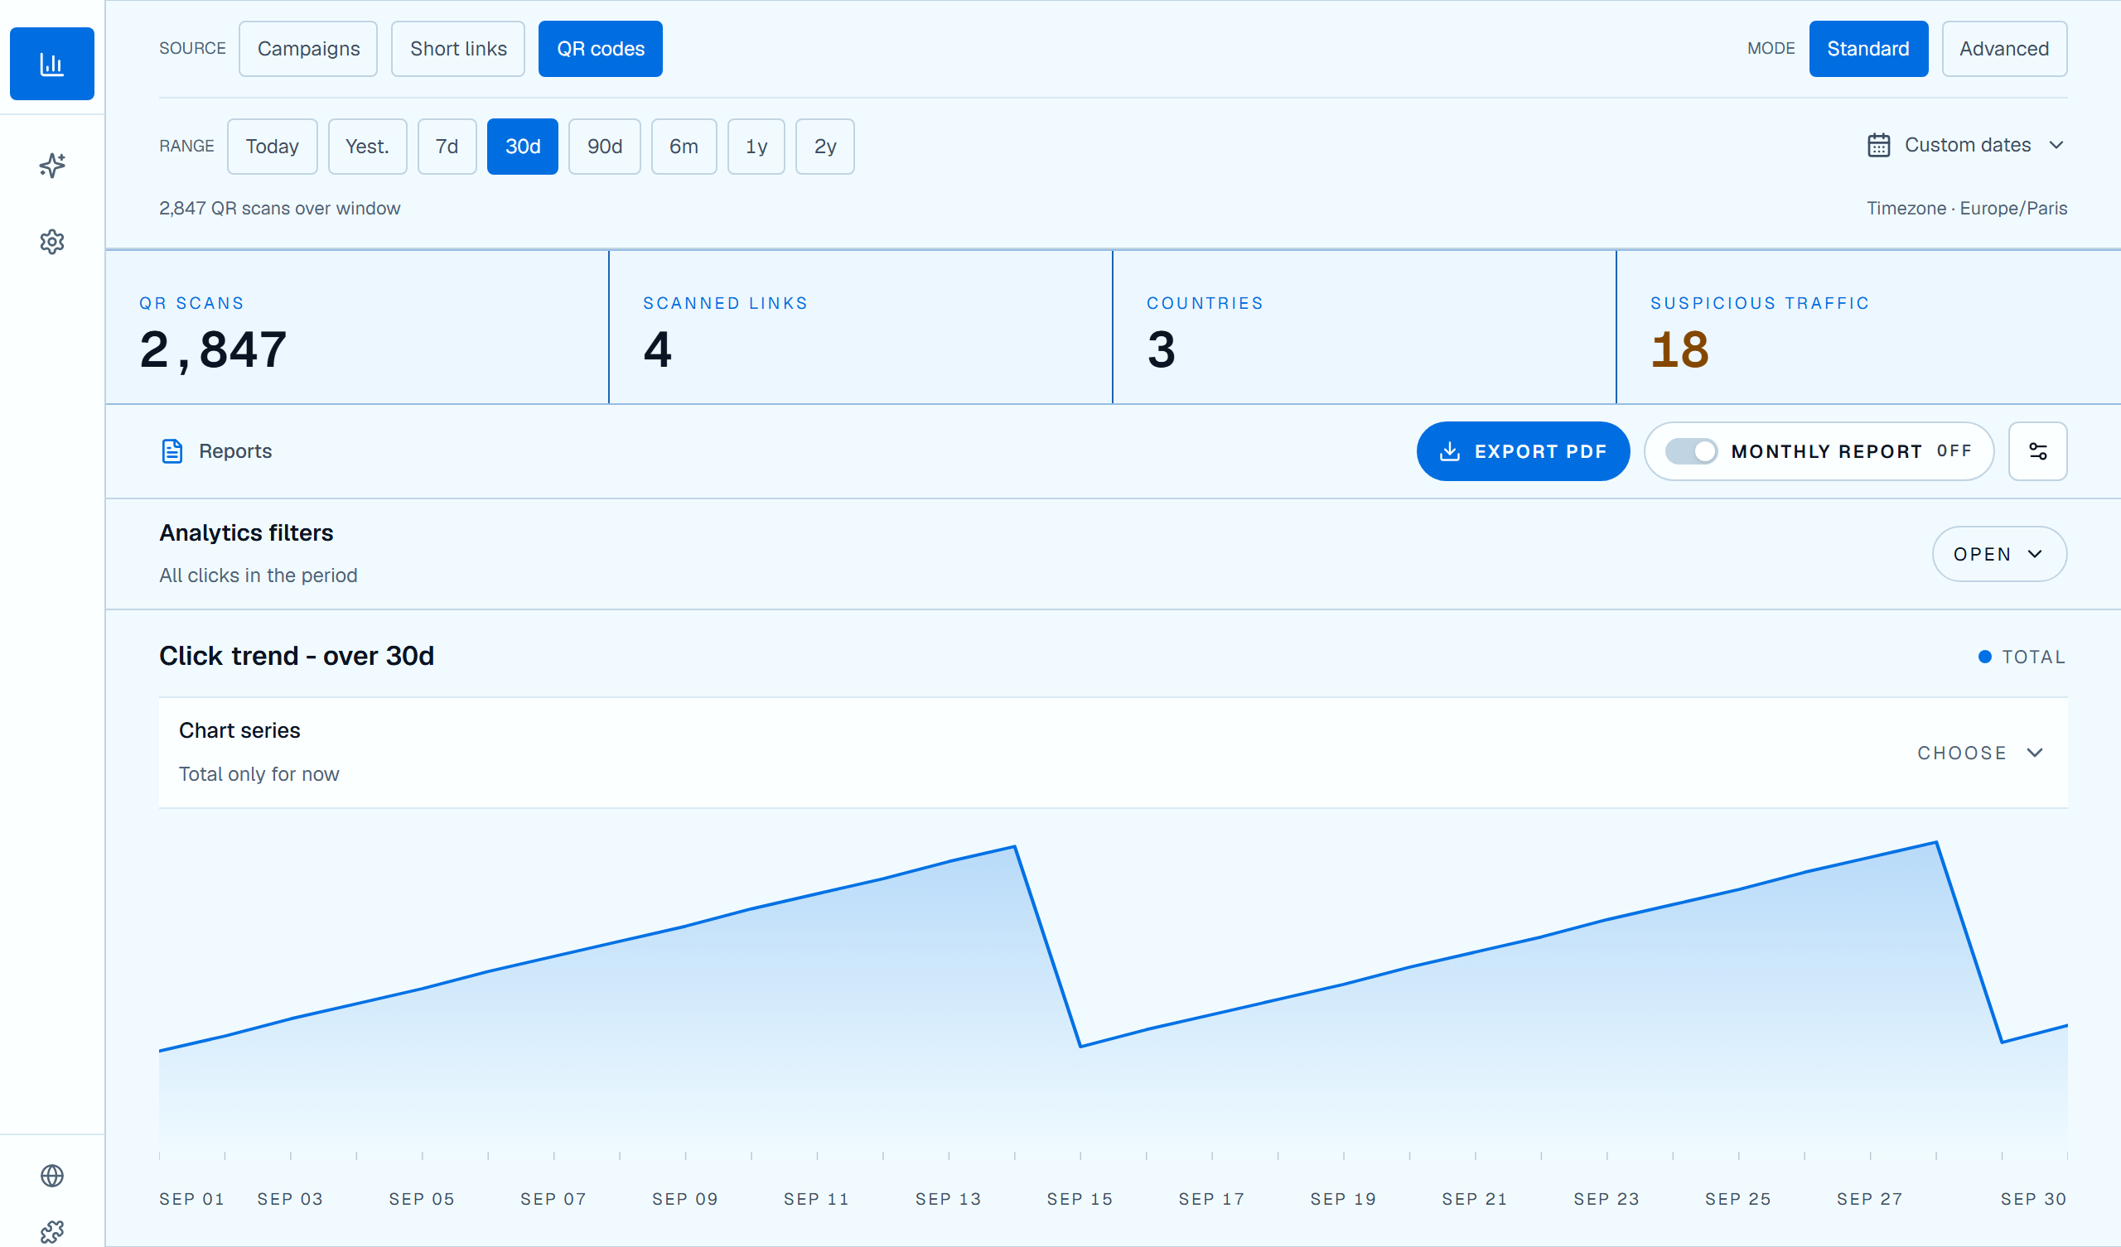Open the analytics bar chart sidebar icon

[x=52, y=64]
